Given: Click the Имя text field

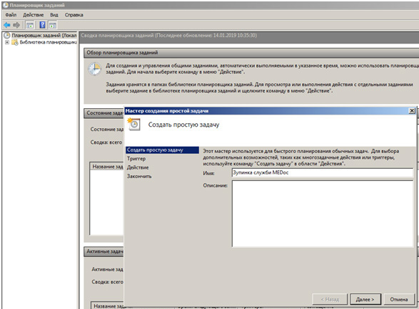Looking at the screenshot, I should pyautogui.click(x=323, y=172).
